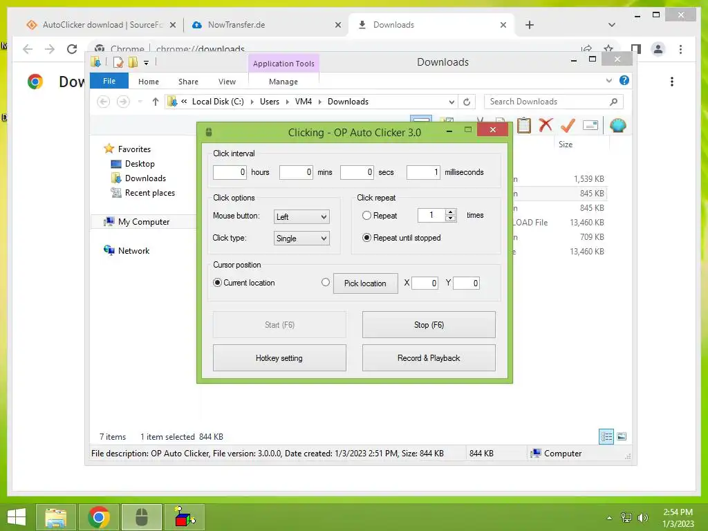Select My Computer in navigation pane
Screen dimensions: 708x531
(x=144, y=222)
